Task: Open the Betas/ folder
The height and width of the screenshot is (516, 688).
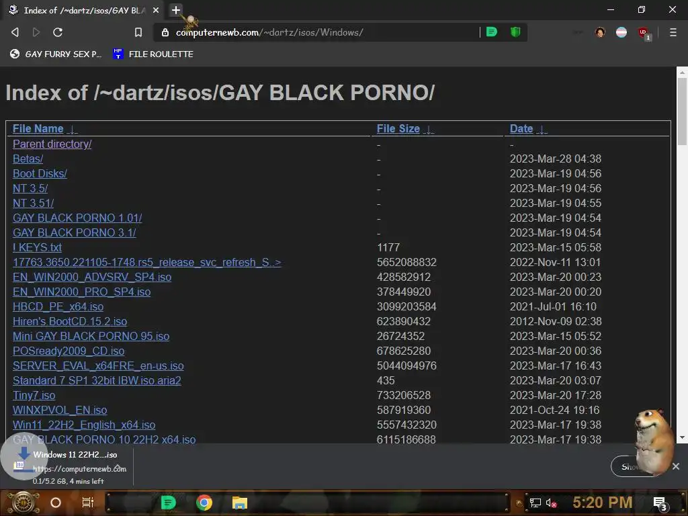Action: [28, 159]
